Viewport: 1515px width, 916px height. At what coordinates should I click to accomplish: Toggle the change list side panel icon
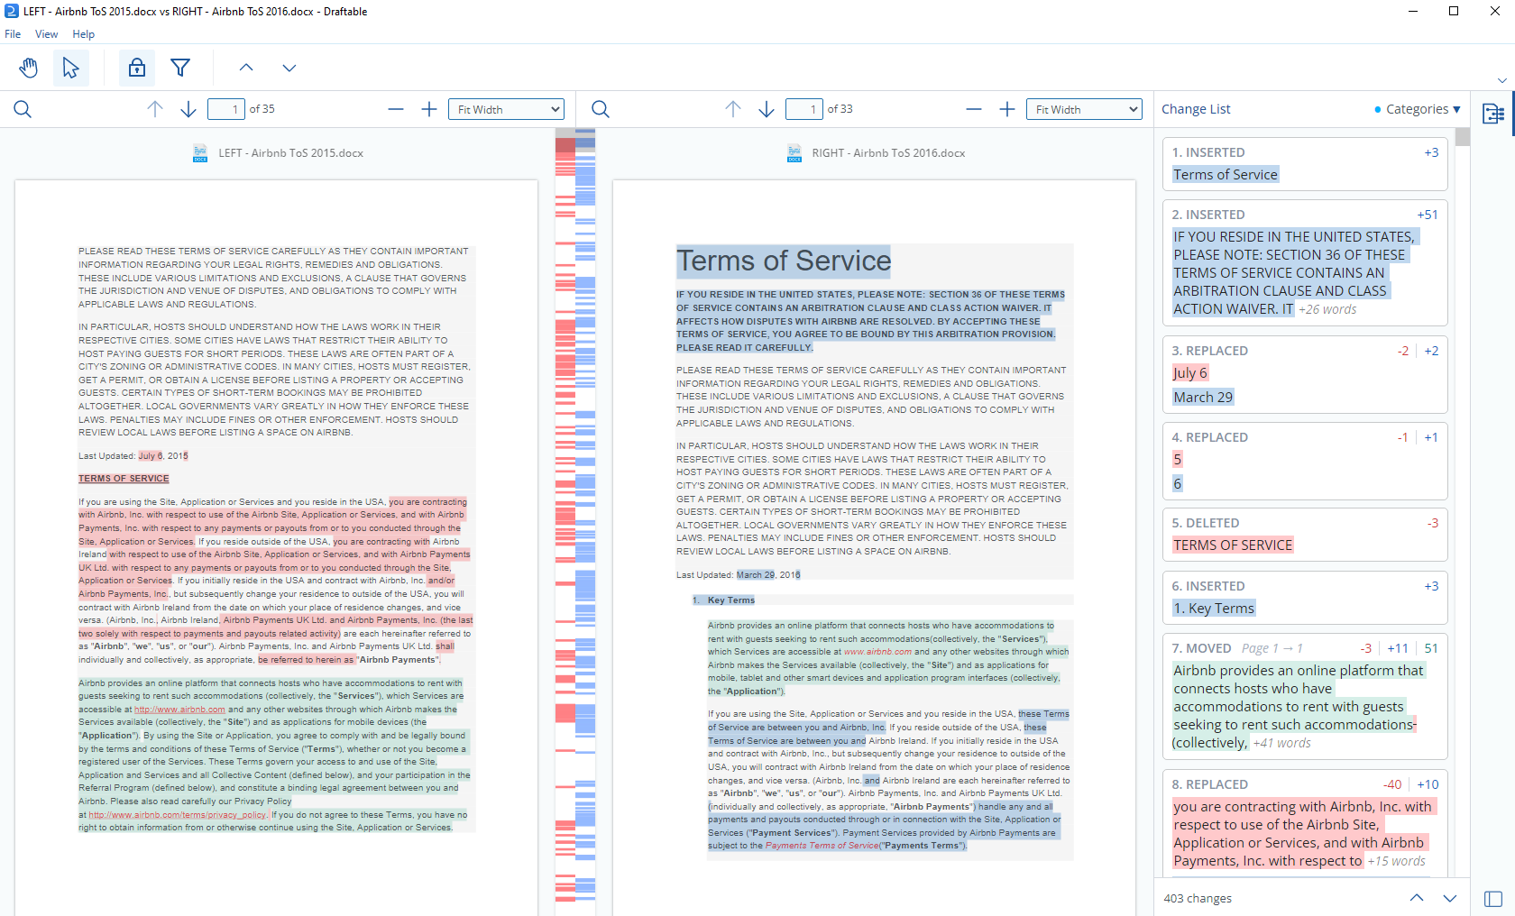1492,114
